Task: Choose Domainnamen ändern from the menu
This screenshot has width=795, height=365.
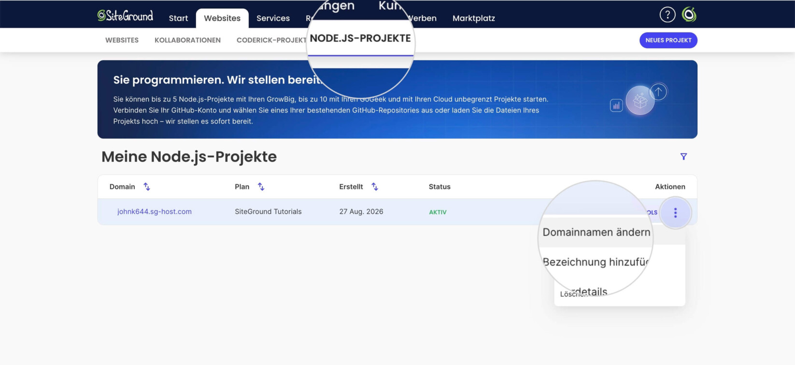Action: [x=596, y=232]
